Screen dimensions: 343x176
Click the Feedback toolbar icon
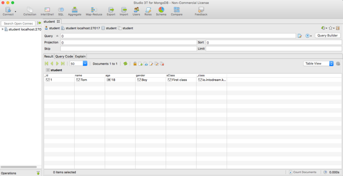201,11
